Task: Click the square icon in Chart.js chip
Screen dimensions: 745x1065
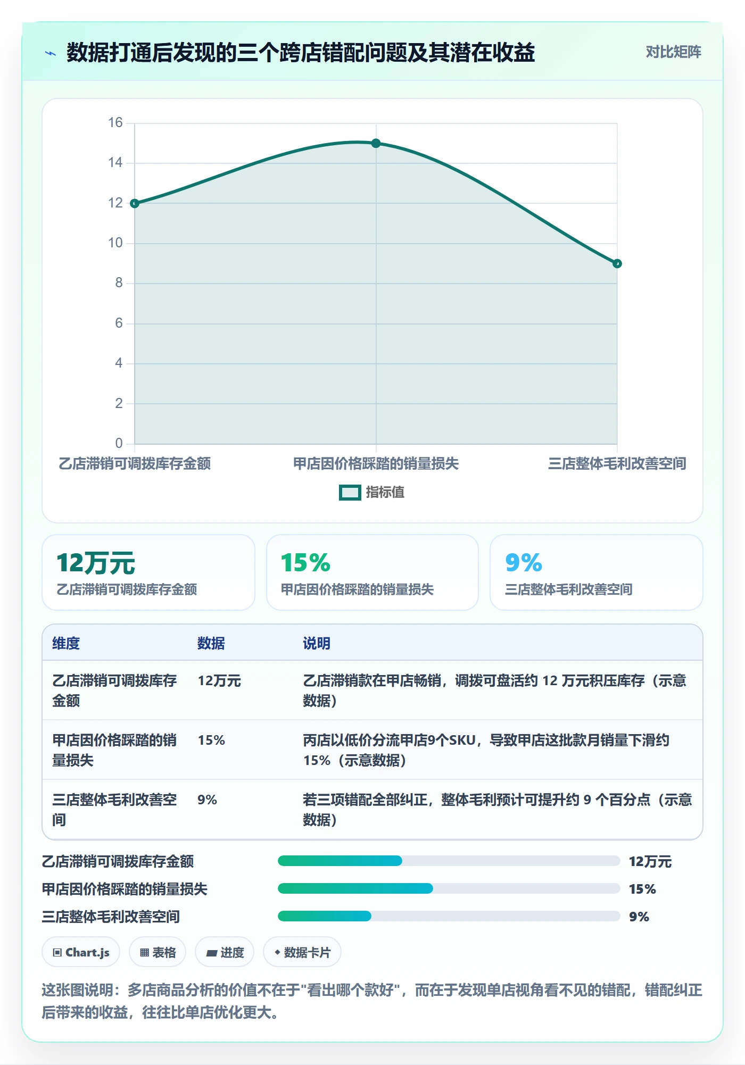Action: coord(57,953)
